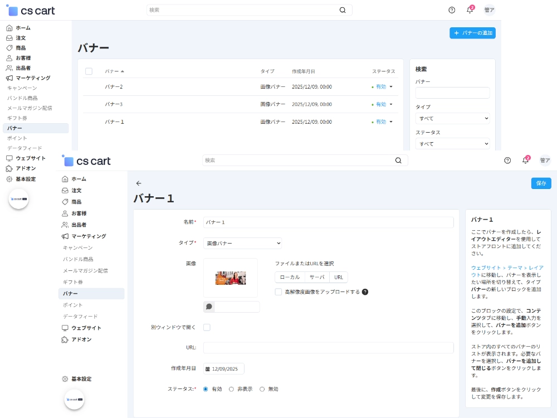
Task: Click the URL input field
Action: (328, 348)
